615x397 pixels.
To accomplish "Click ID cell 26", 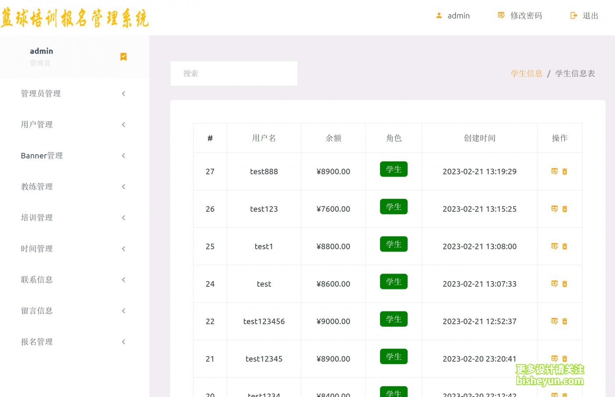I will tap(210, 209).
